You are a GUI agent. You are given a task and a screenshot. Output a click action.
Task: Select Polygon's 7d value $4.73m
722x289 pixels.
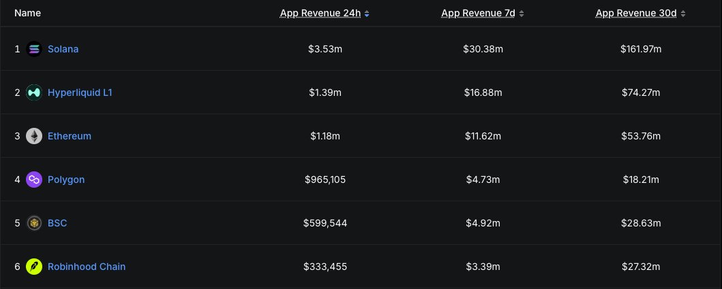click(x=483, y=180)
